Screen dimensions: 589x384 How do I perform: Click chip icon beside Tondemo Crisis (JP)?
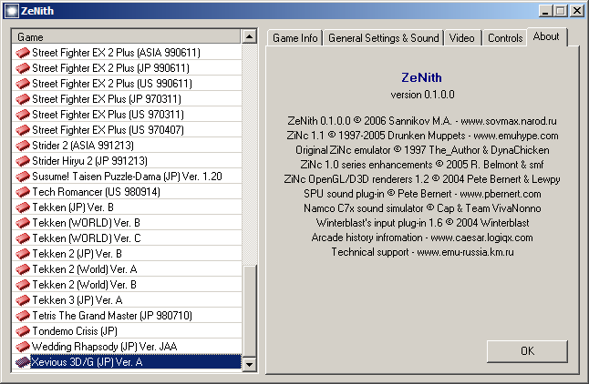[23, 331]
